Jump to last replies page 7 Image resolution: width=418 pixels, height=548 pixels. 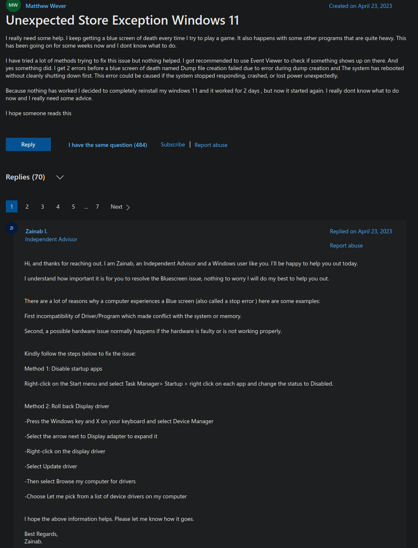click(97, 207)
